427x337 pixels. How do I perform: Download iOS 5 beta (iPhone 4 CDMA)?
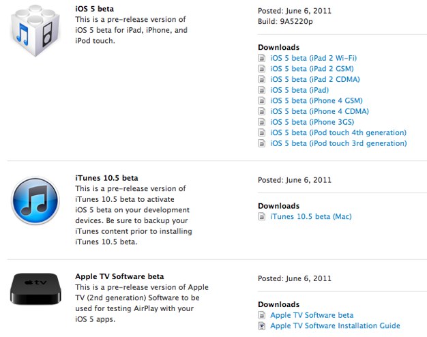pos(319,111)
